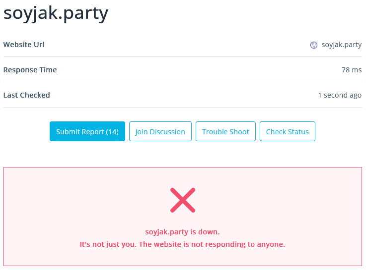Click the 'It's not just you' status text

(x=183, y=244)
